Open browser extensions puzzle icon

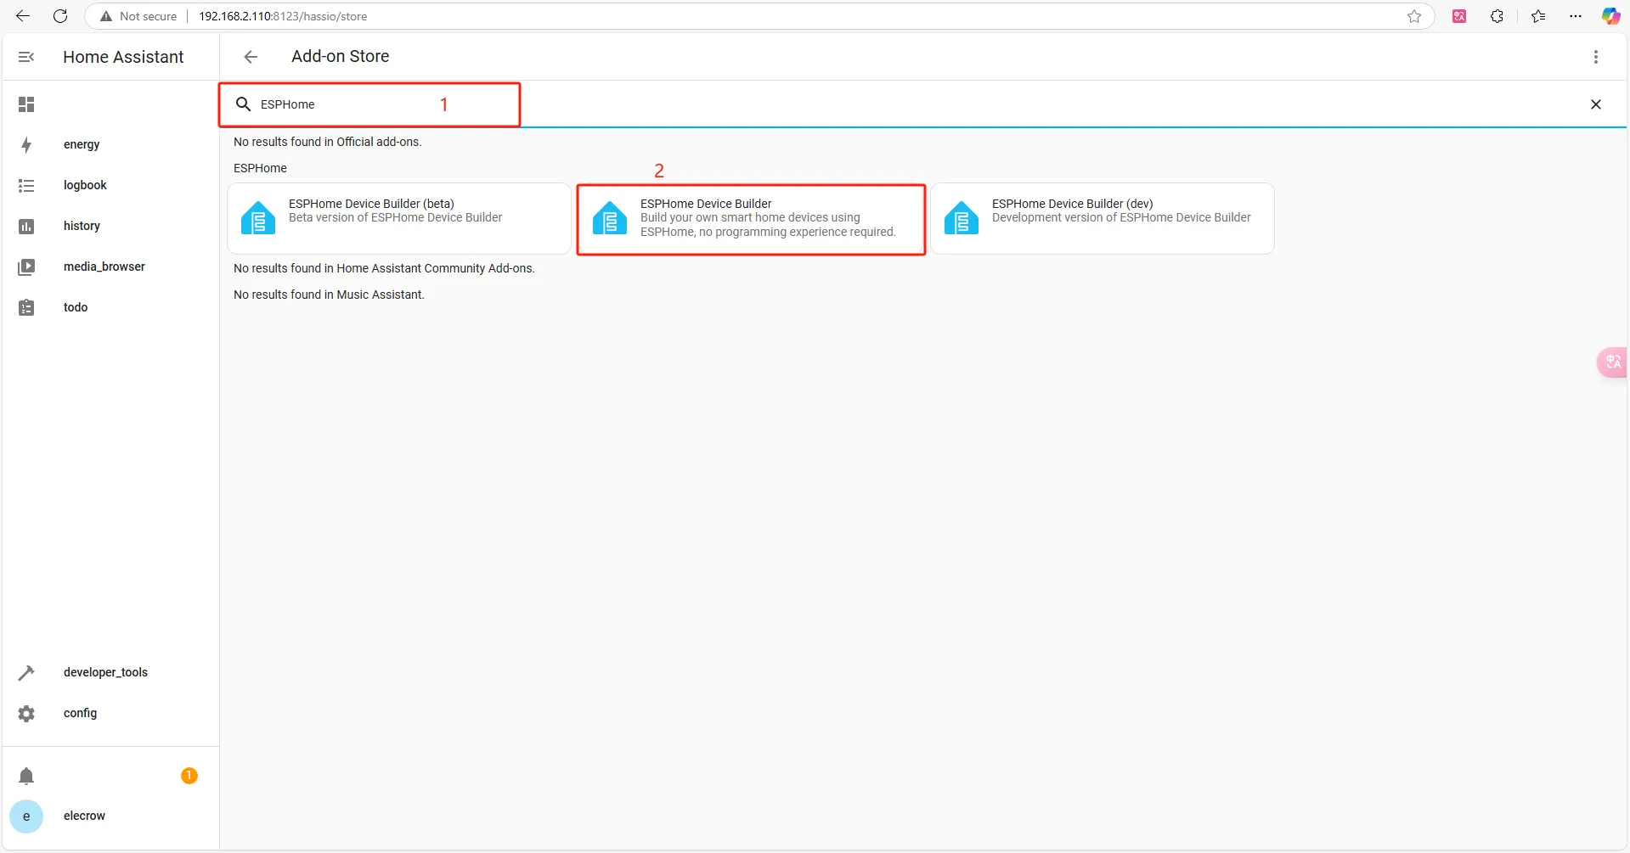click(x=1497, y=16)
